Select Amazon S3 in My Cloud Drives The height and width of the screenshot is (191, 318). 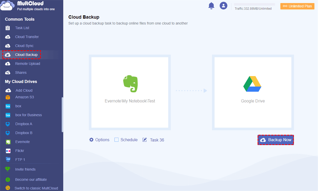25,97
